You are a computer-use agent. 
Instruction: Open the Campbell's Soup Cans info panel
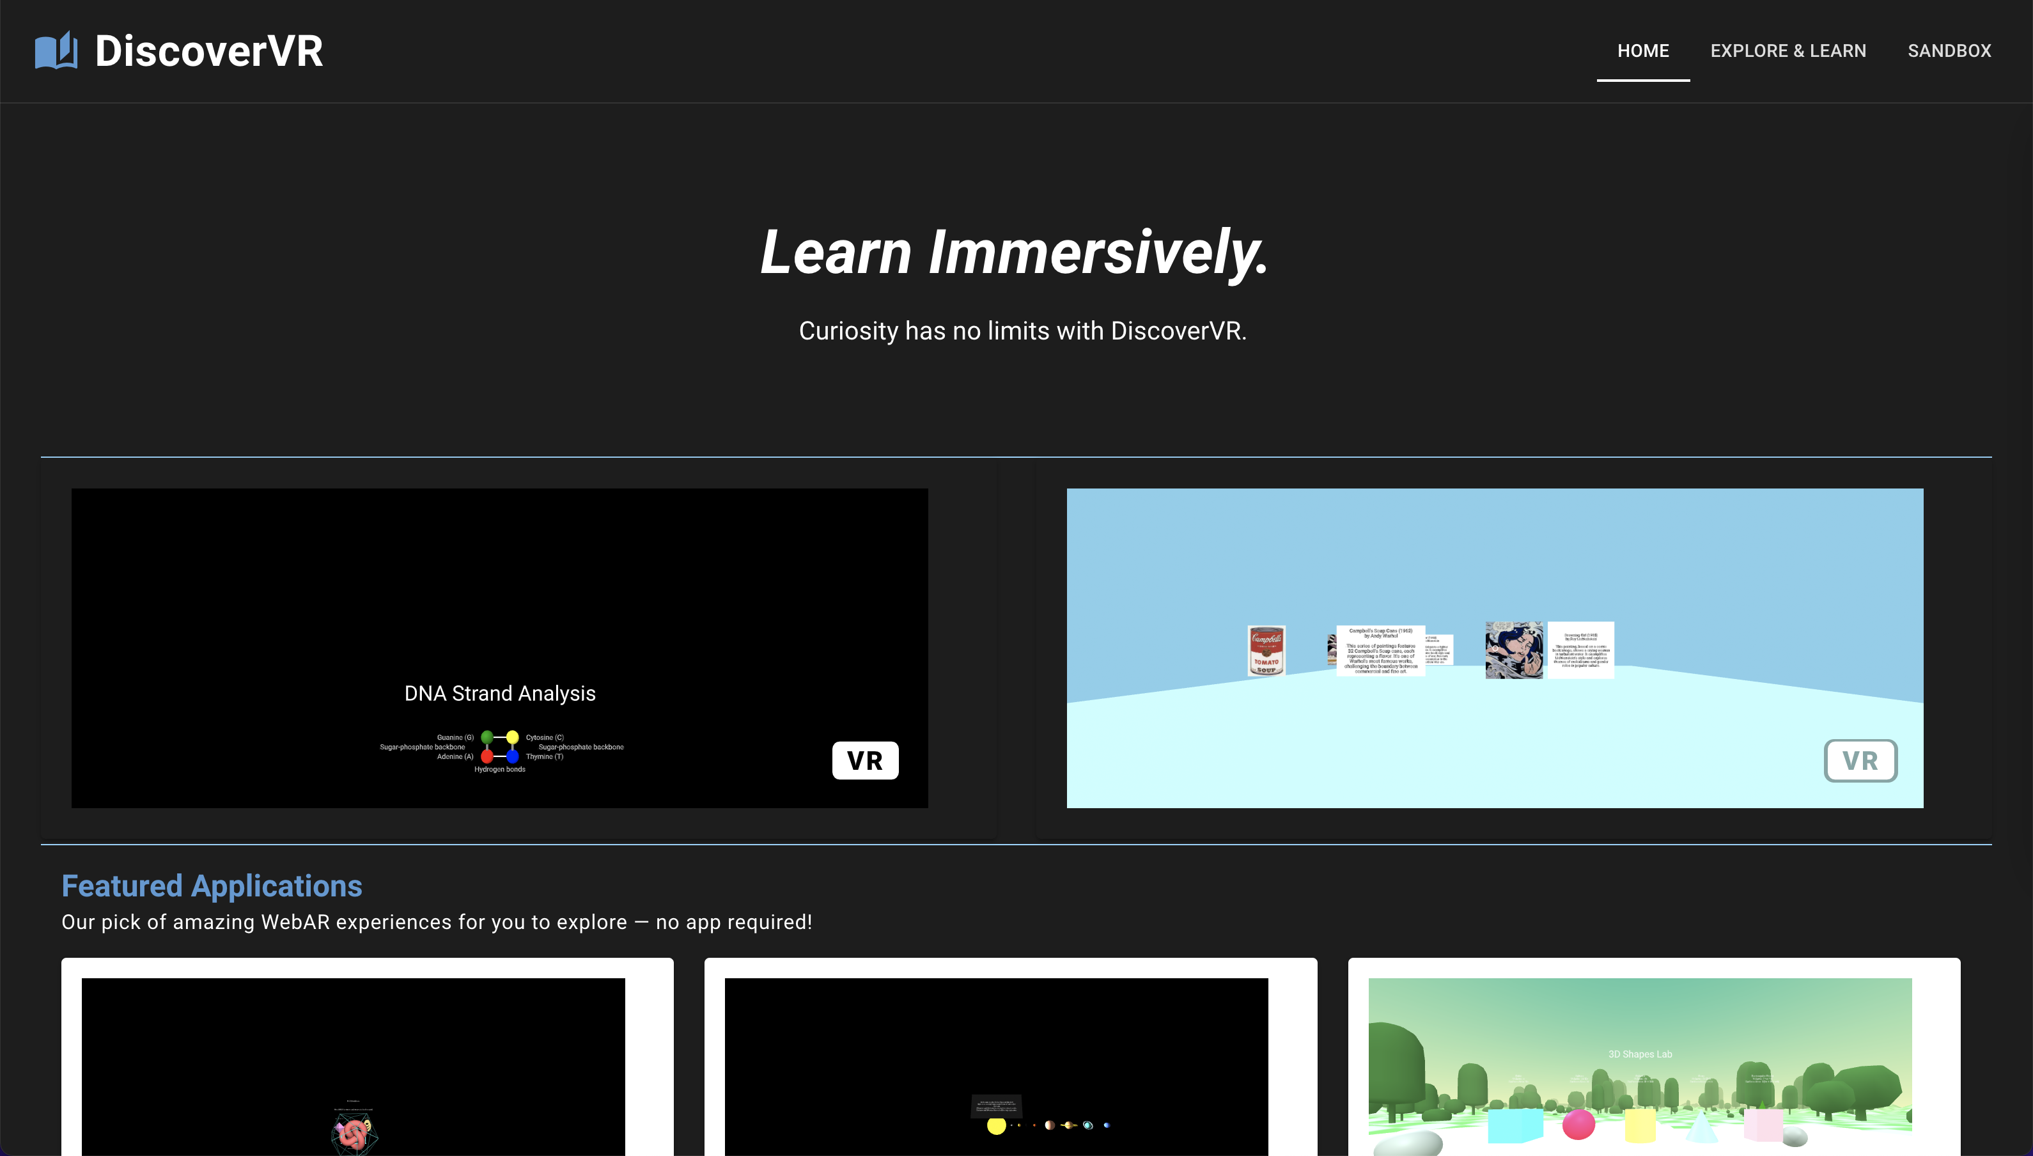click(1380, 650)
